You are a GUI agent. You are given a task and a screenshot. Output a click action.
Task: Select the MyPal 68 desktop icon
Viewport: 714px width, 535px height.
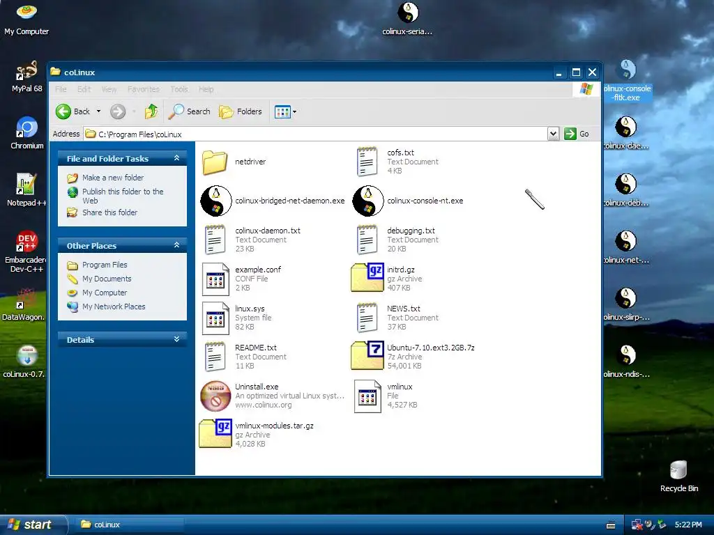[x=26, y=77]
